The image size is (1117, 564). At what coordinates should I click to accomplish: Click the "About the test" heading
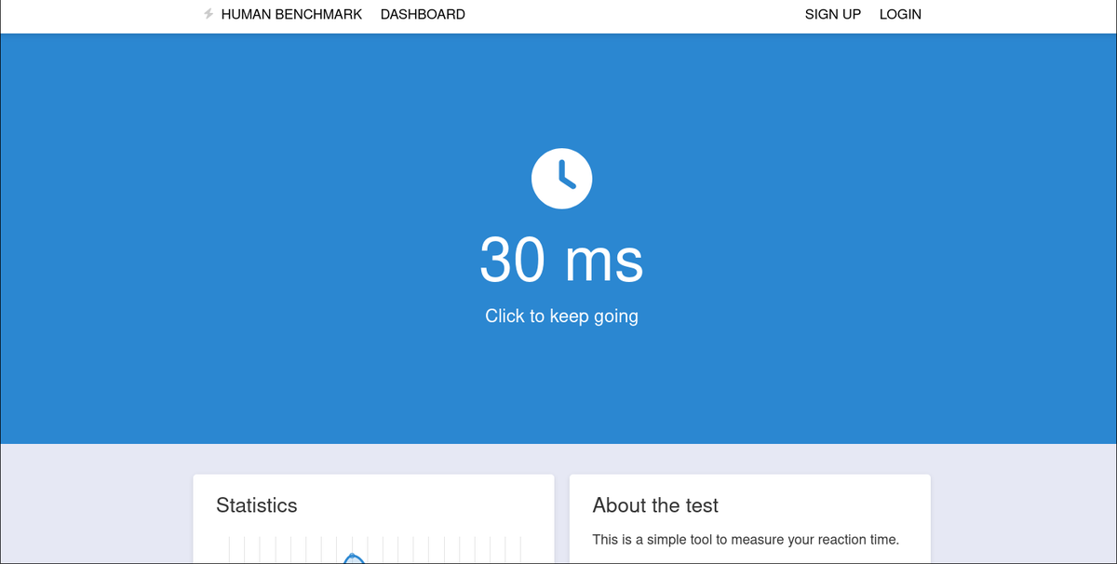[x=655, y=505]
